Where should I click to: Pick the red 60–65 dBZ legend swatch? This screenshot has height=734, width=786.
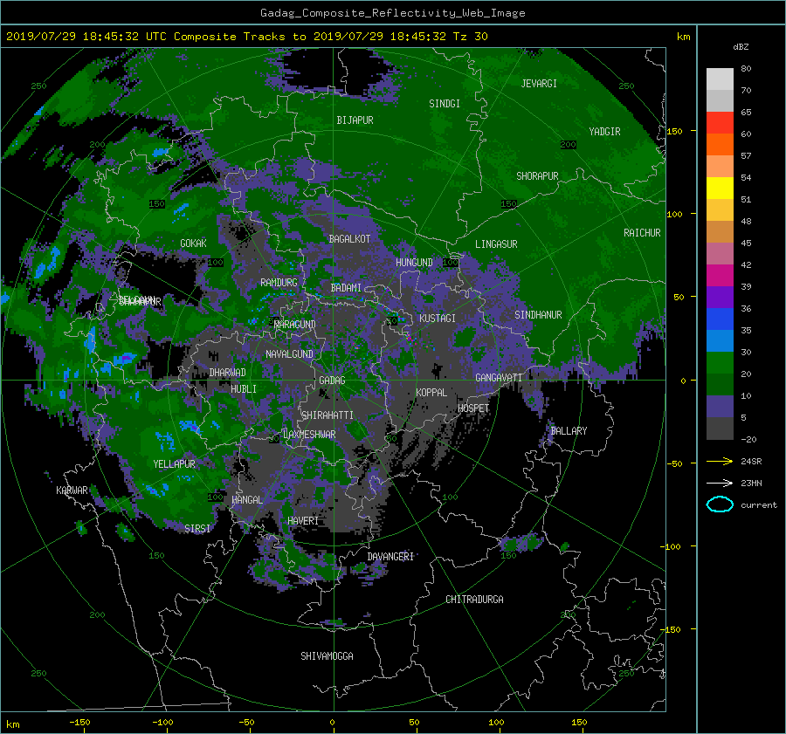[720, 123]
